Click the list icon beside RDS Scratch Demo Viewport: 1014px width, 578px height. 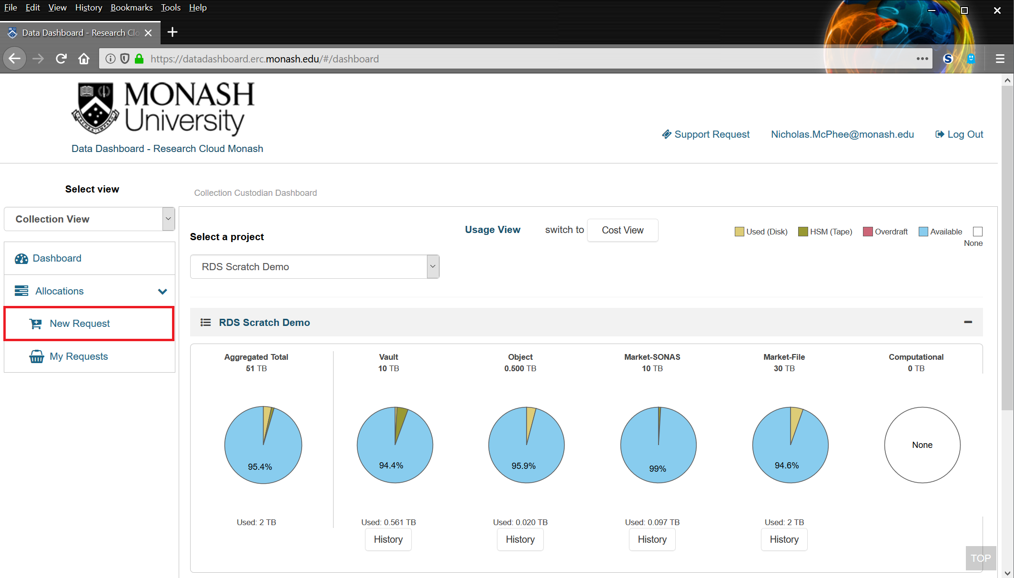click(x=205, y=323)
